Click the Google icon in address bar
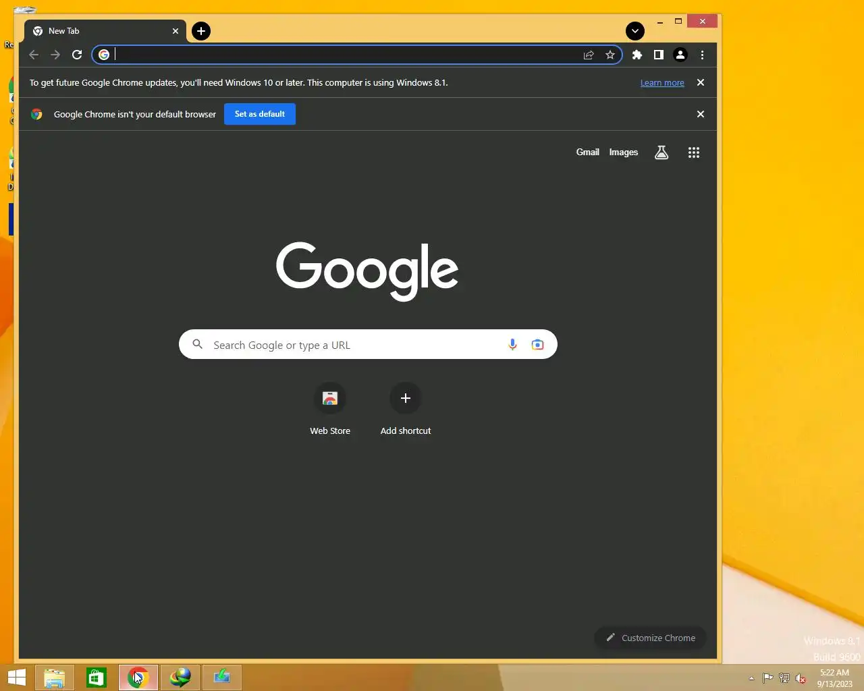 pos(104,55)
